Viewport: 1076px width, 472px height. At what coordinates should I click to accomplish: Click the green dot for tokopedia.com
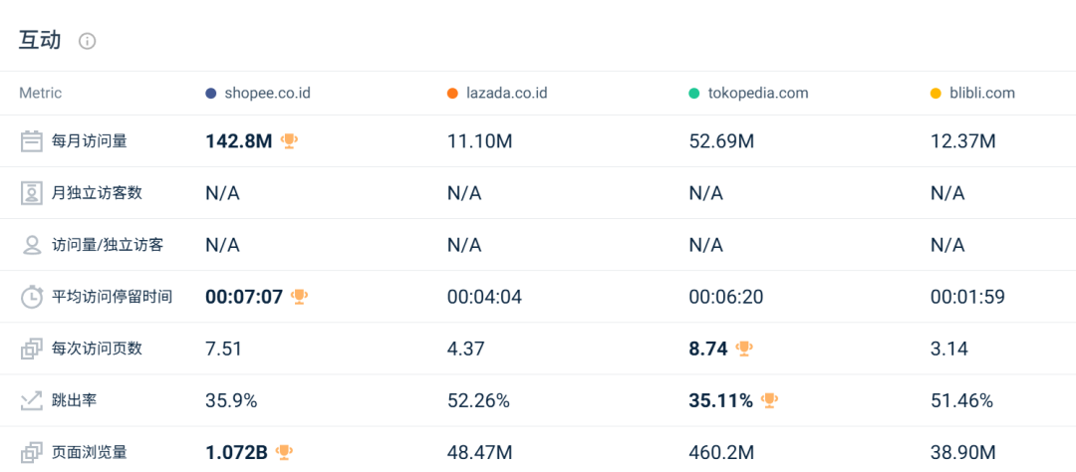[694, 94]
